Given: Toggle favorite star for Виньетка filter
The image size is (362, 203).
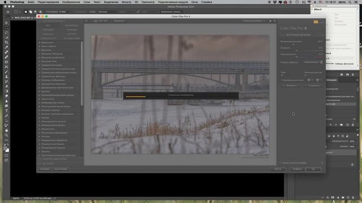Looking at the screenshot, I should pyautogui.click(x=40, y=50).
